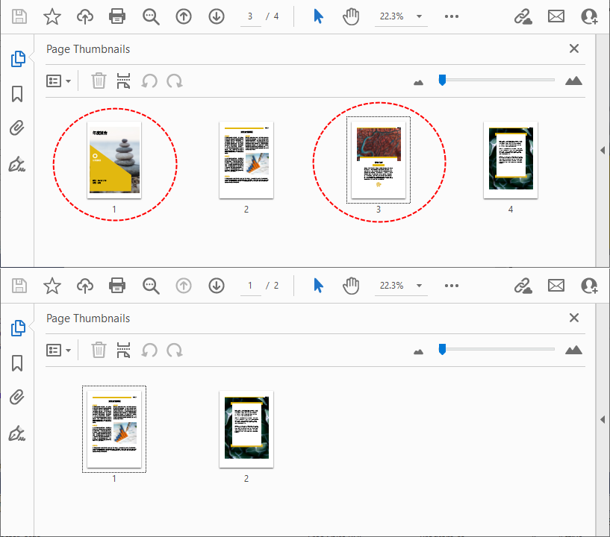The height and width of the screenshot is (537, 610).
Task: Open Attachments panel in lower window
Action: (16, 397)
